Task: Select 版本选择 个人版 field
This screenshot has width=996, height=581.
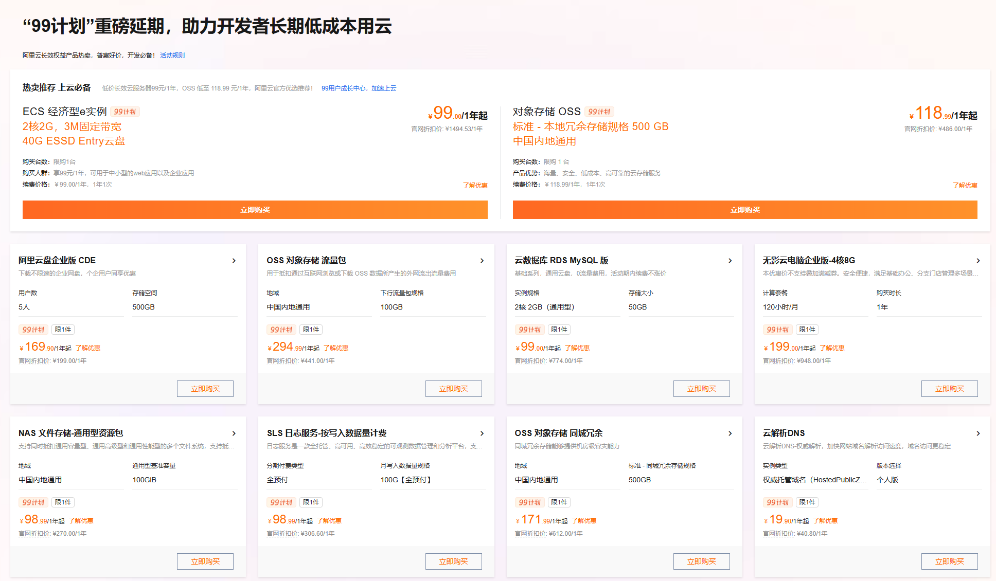Action: pyautogui.click(x=929, y=480)
